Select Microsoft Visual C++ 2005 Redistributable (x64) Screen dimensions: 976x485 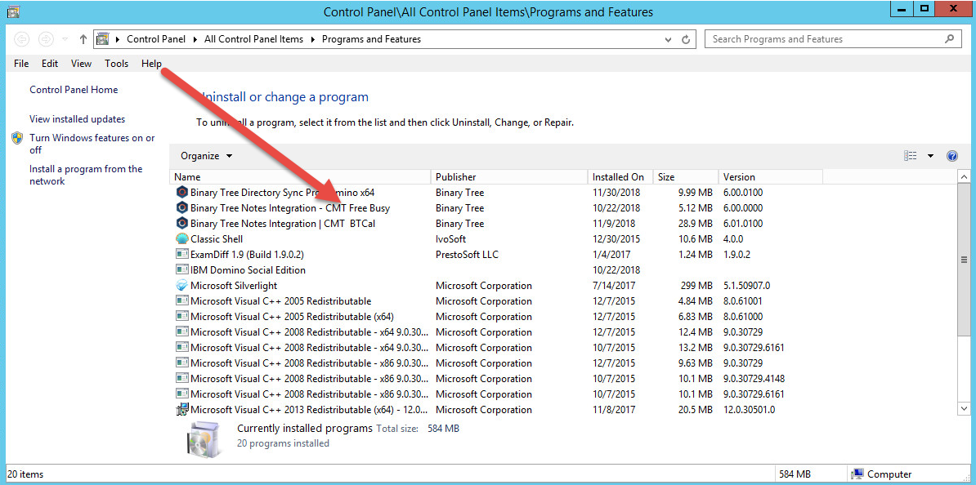[292, 317]
